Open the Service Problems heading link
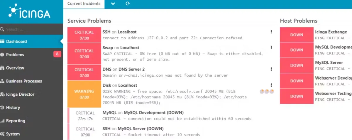 tap(89, 21)
